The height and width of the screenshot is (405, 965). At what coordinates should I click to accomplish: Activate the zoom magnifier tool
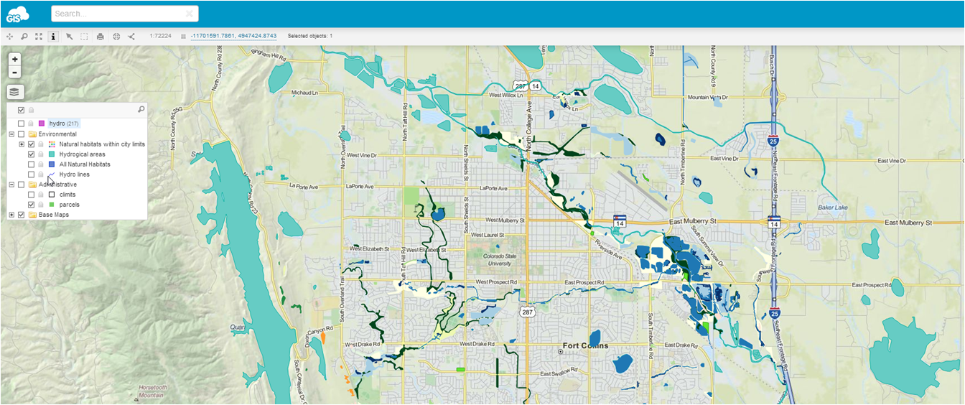click(24, 36)
